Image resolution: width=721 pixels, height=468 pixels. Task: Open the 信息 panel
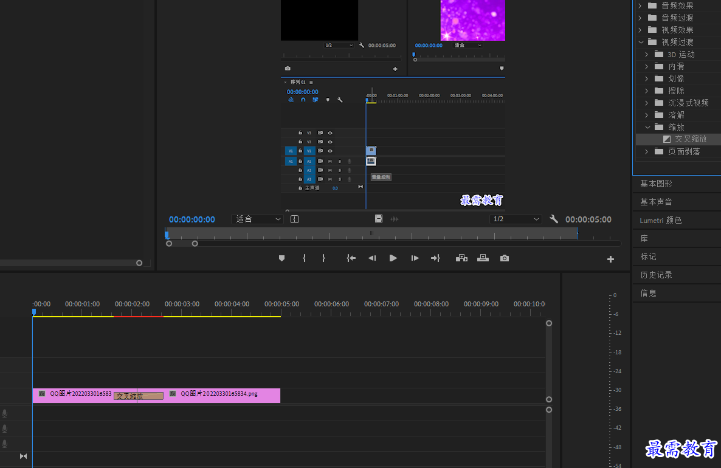click(648, 293)
